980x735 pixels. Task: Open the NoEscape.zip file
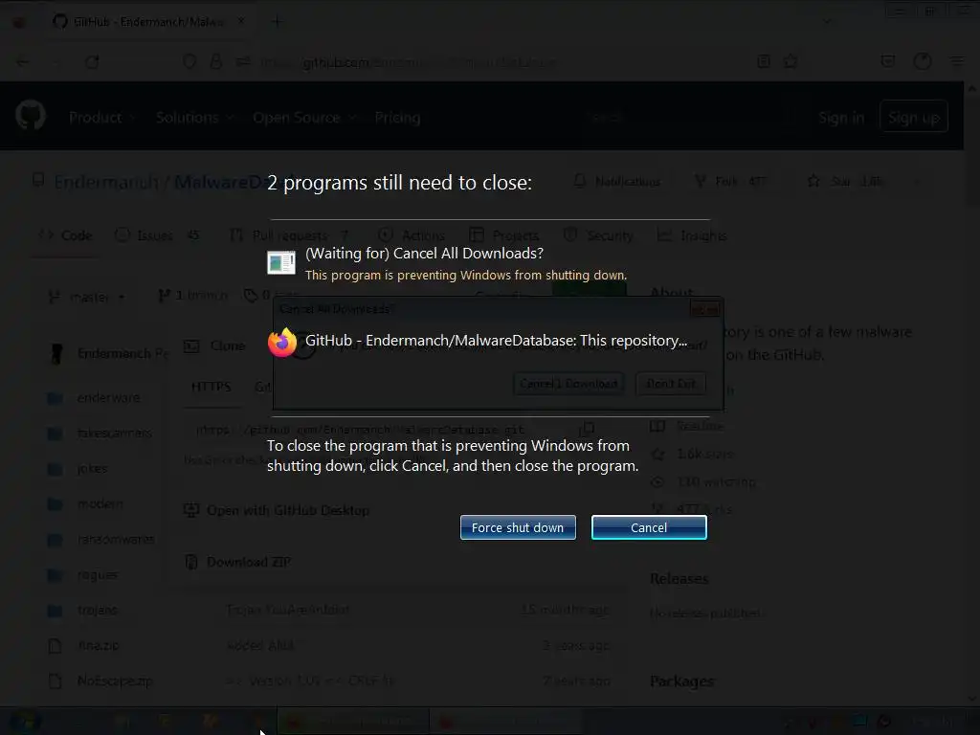[115, 680]
